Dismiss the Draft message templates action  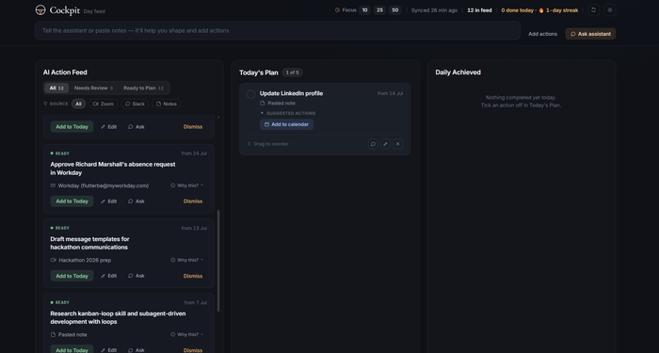click(x=193, y=276)
